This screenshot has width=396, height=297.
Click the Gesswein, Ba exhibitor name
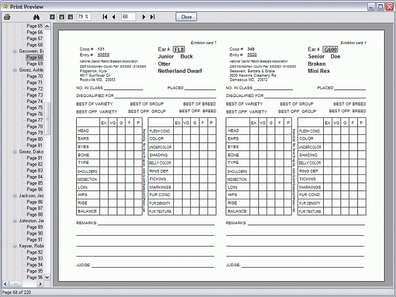31,51
